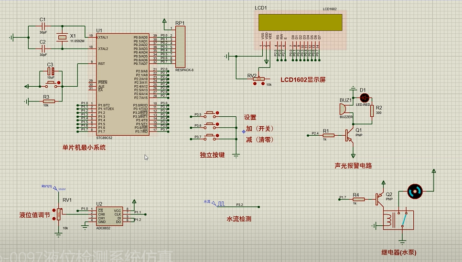
Task: Select the water flow pulse generator symbol
Action: coord(218,203)
